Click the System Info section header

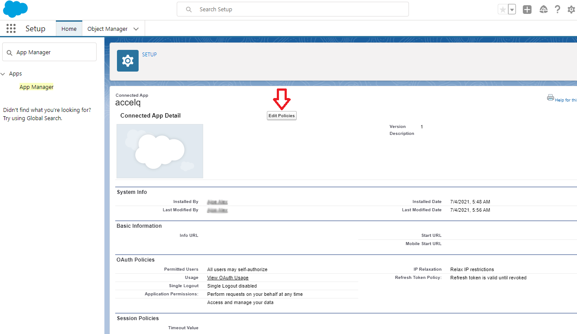tap(132, 192)
